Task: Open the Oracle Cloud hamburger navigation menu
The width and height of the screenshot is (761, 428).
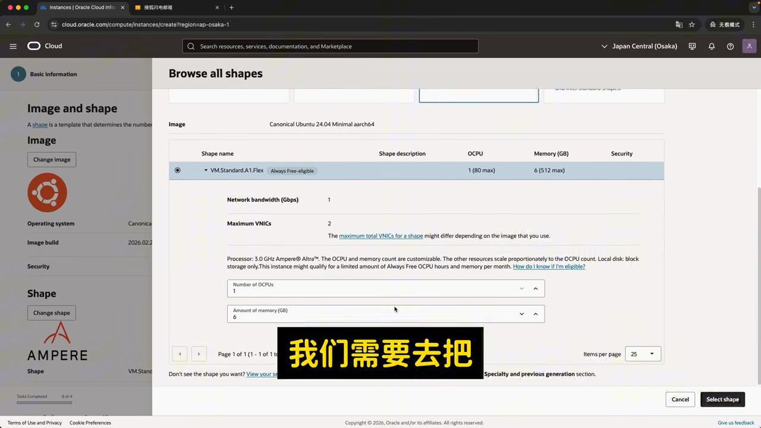Action: (13, 46)
